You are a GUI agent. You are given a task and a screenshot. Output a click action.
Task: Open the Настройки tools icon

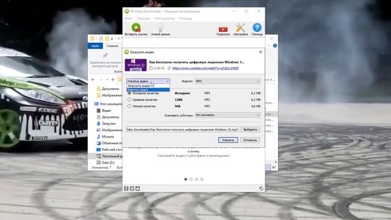[240, 28]
